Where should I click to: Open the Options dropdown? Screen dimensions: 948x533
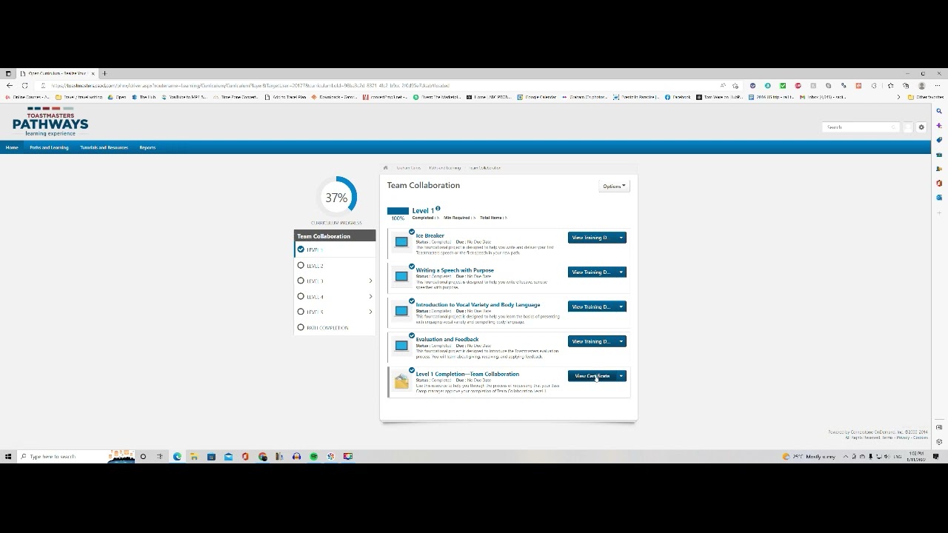point(614,186)
